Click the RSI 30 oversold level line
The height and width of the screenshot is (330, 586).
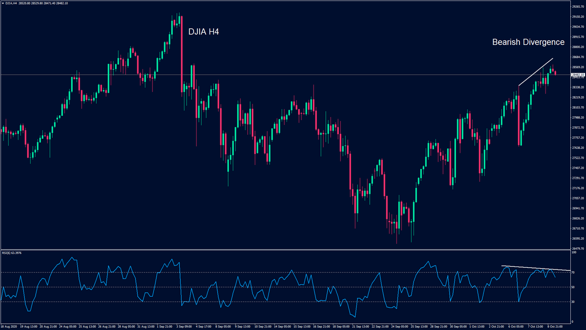(x=244, y=302)
